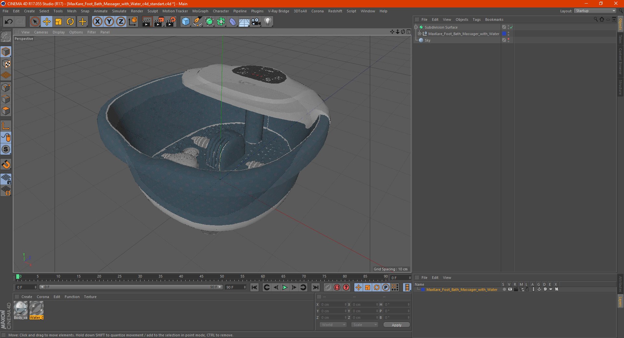This screenshot has height=338, width=624.
Task: Open Object Manager Tags menu
Action: (476, 19)
